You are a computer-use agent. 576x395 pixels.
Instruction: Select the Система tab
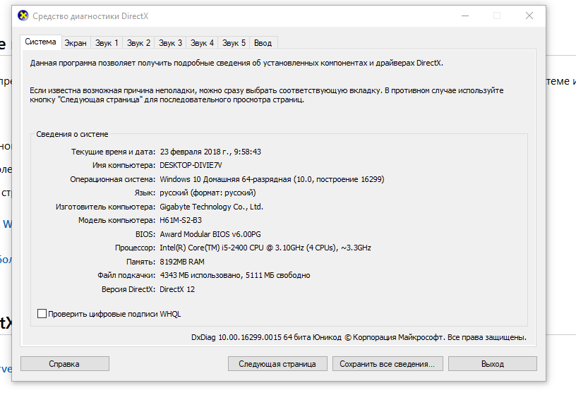tap(40, 42)
